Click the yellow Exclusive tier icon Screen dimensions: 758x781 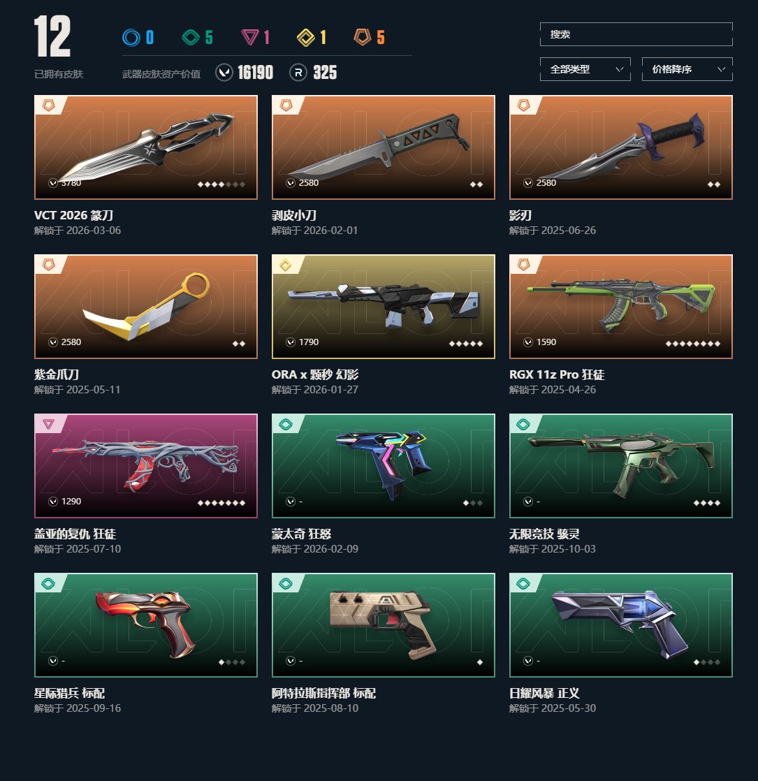[x=306, y=37]
